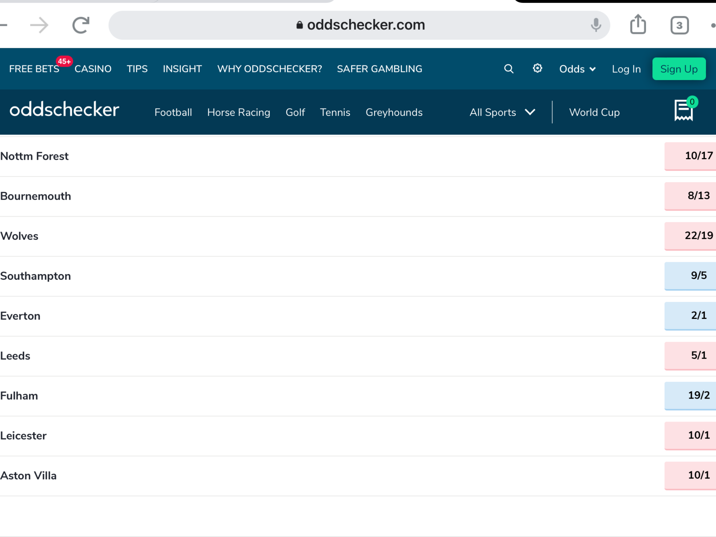Open the tabs switcher showing 3
The image size is (716, 537).
click(679, 25)
